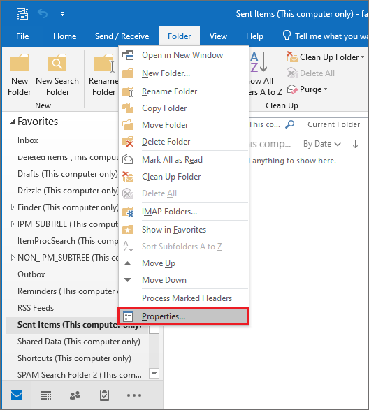Open the Tasks clipboard icon

coord(104,395)
